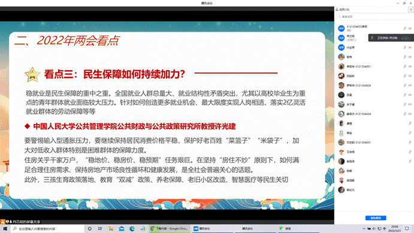Click muted mic icon for participant ending 3121354031
The width and height of the screenshot is (414, 233).
point(410,143)
